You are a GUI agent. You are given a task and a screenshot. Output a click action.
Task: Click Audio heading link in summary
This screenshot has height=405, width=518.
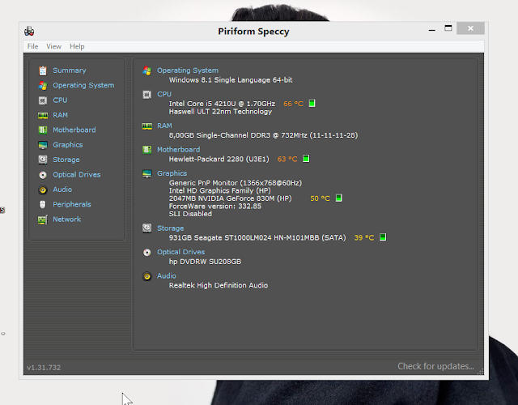pos(167,275)
